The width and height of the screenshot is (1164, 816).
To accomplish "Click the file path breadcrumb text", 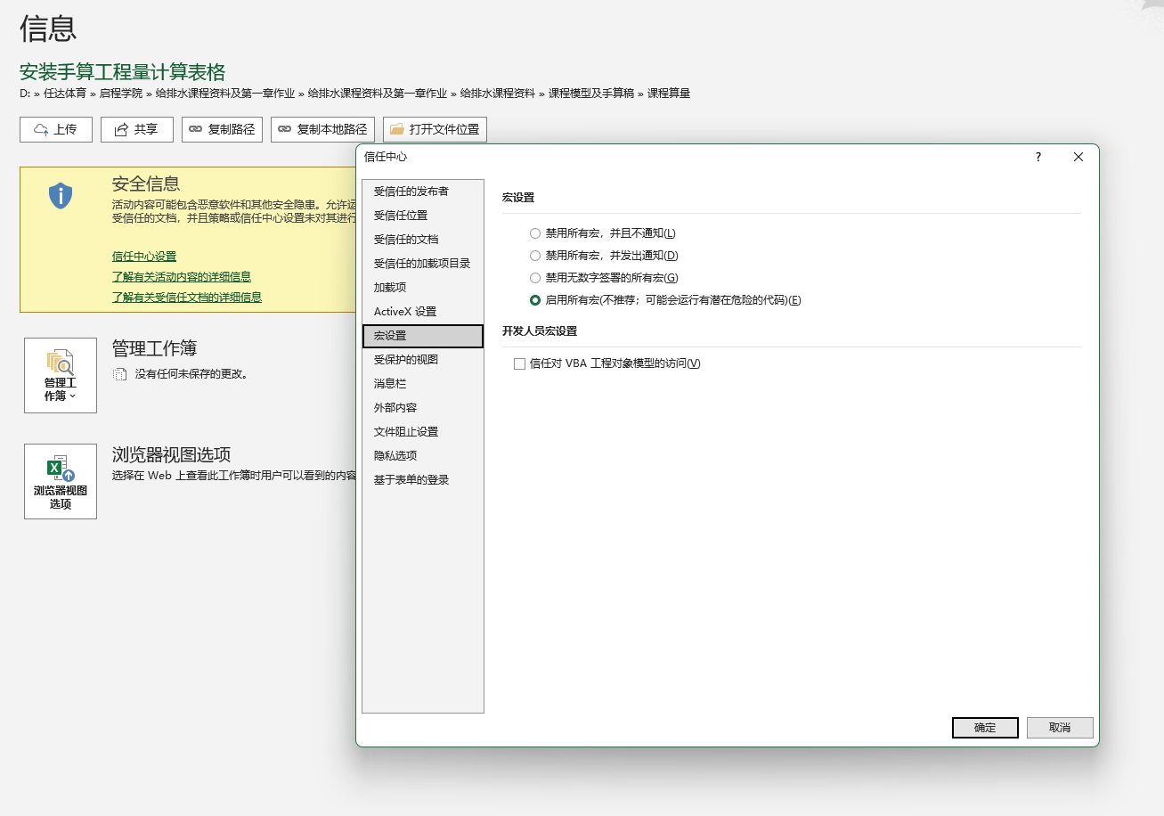I will coord(354,94).
